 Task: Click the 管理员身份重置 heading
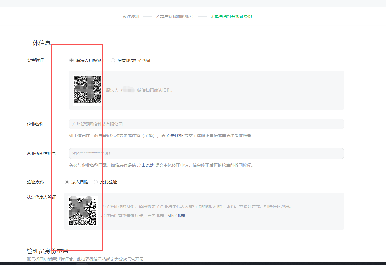pyautogui.click(x=48, y=251)
